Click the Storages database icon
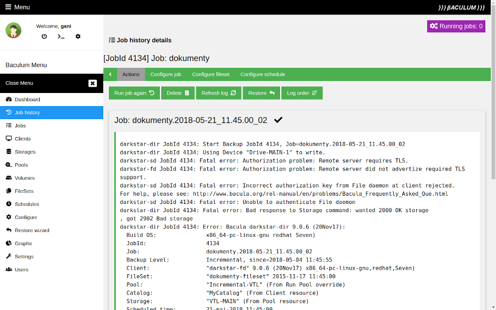The height and width of the screenshot is (310, 496). click(x=9, y=152)
